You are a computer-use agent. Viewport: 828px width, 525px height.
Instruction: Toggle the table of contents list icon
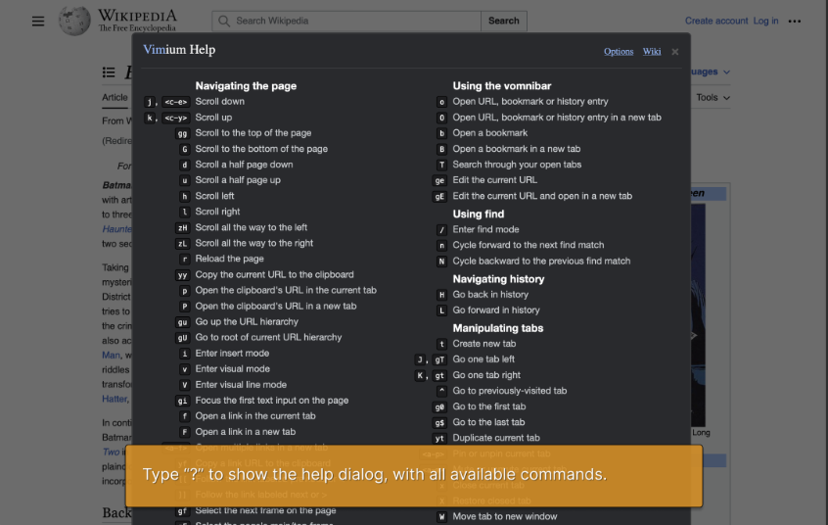109,72
